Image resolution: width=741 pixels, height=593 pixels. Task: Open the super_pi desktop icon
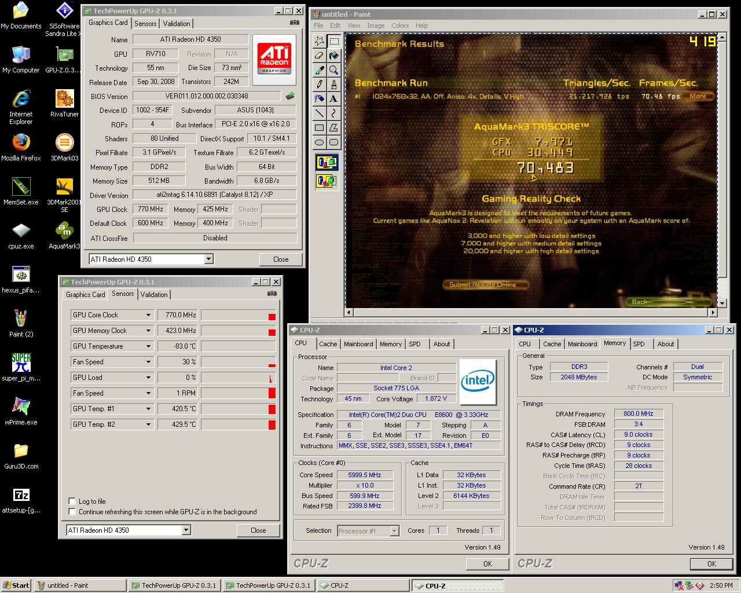(21, 367)
